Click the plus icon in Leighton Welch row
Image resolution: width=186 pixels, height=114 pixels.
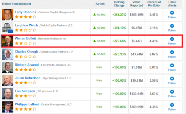172,26
